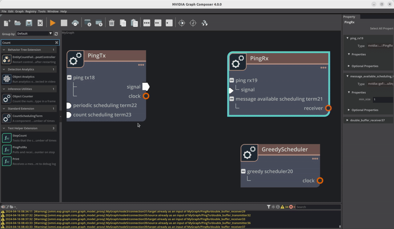Open the Registry menu
Image resolution: width=394 pixels, height=229 pixels.
31,11
